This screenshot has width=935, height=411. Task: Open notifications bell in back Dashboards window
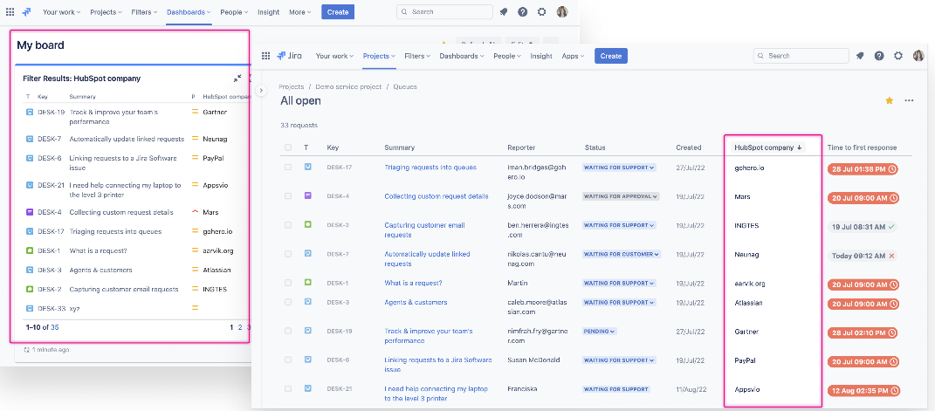coord(504,12)
